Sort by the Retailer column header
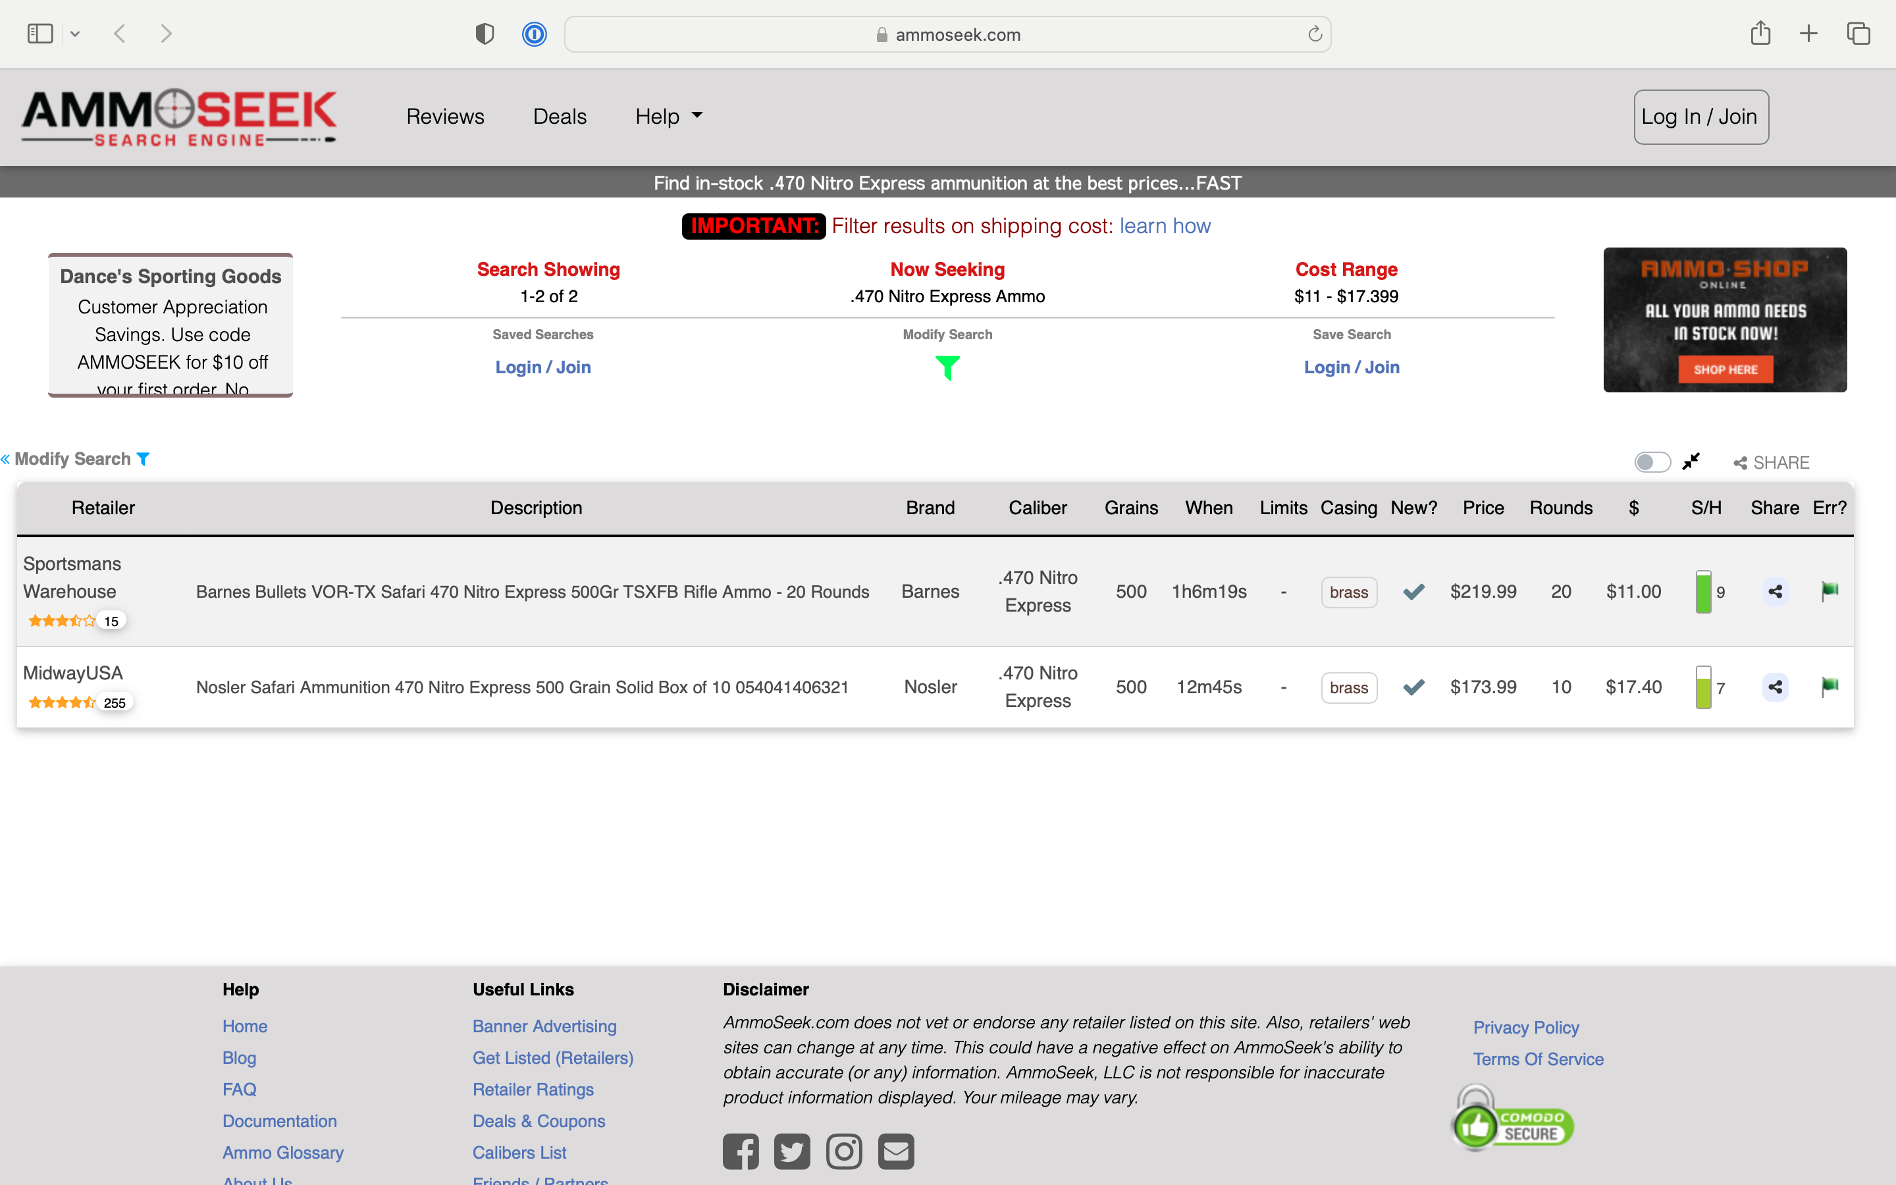1896x1185 pixels. (103, 508)
